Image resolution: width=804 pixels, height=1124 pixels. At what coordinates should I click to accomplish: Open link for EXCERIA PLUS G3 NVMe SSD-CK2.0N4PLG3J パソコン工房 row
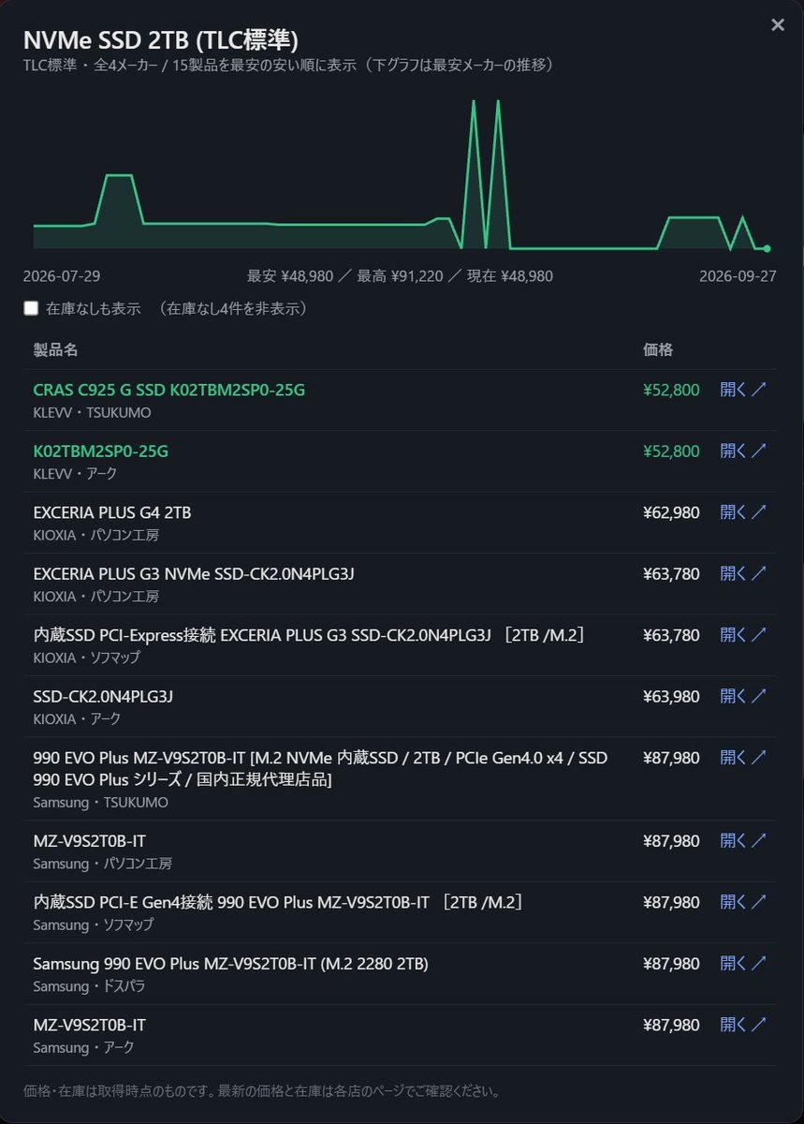point(743,574)
